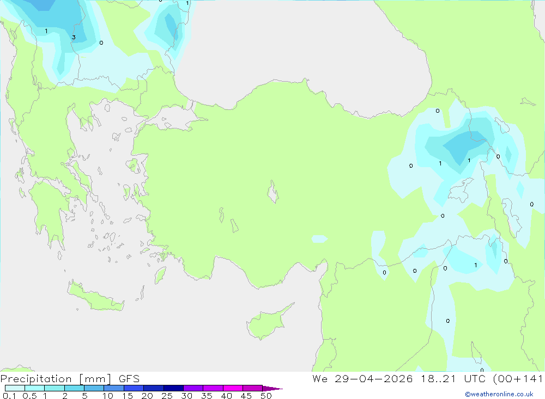Select the 20–25 mm dark blue legend swatch
545x399 pixels.
tap(154, 388)
